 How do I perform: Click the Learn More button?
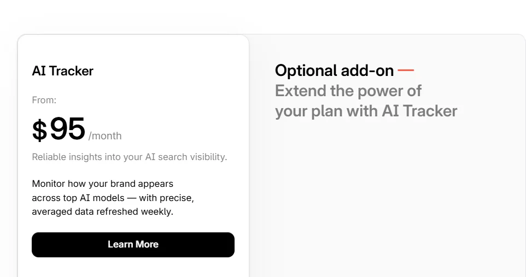(x=133, y=245)
